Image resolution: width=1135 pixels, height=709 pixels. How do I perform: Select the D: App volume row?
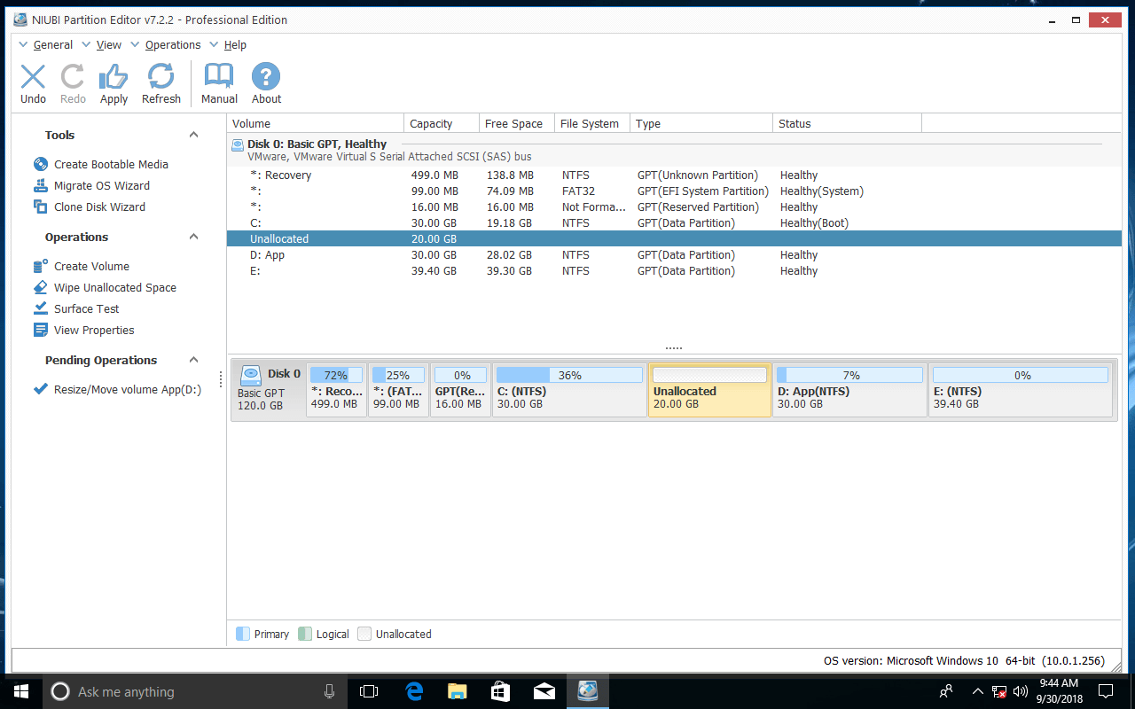[674, 255]
